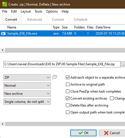
Task: Click the exe file icon beside Sample_EXE_File.exe
Action: (x=3, y=33)
